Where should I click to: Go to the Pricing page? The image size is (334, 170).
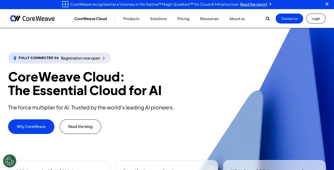183,19
